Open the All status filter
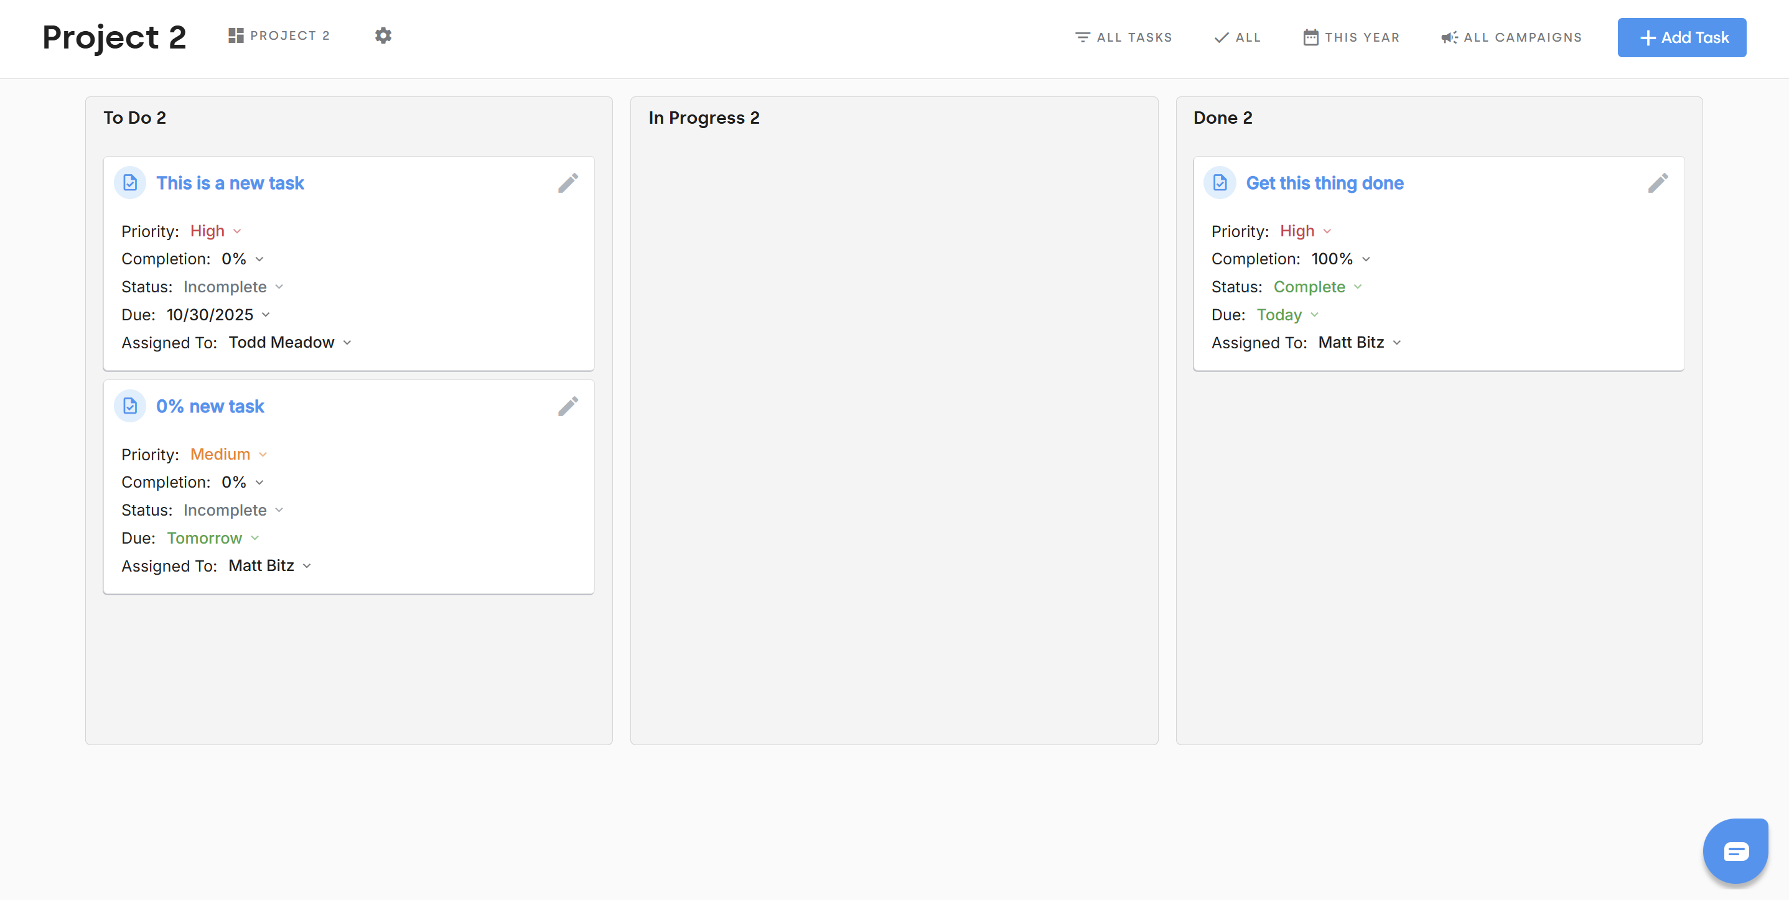 pyautogui.click(x=1237, y=37)
